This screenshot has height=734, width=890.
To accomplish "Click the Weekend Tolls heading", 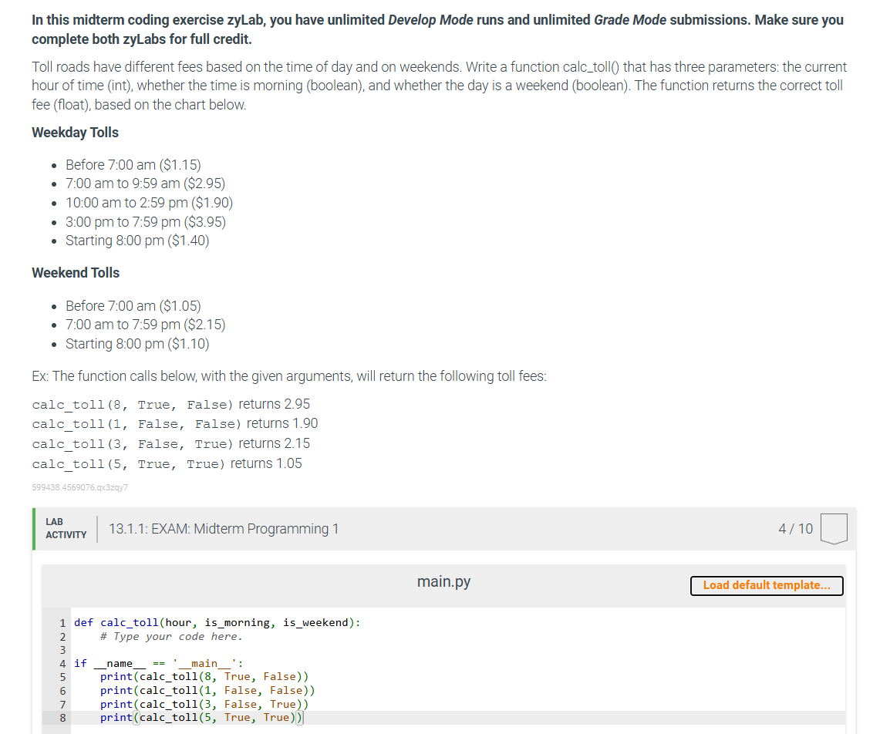I will click(76, 273).
